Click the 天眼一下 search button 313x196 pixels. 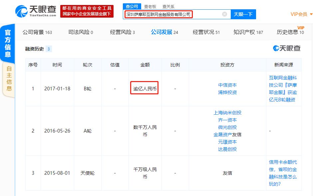coord(243,14)
